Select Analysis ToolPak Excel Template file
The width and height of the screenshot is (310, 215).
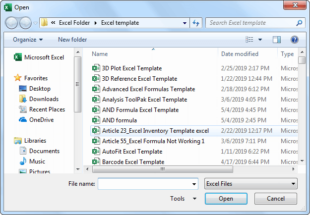tap(139, 99)
